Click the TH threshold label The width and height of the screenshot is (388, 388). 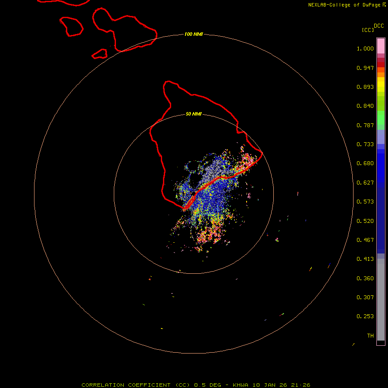point(370,336)
